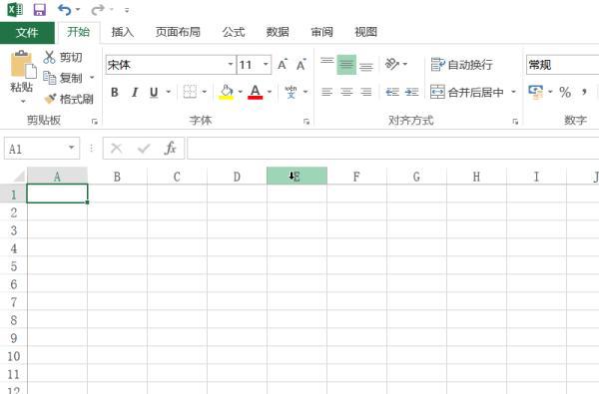
Task: Open Customize Quick Access Toolbar dropdown
Action: click(x=127, y=10)
